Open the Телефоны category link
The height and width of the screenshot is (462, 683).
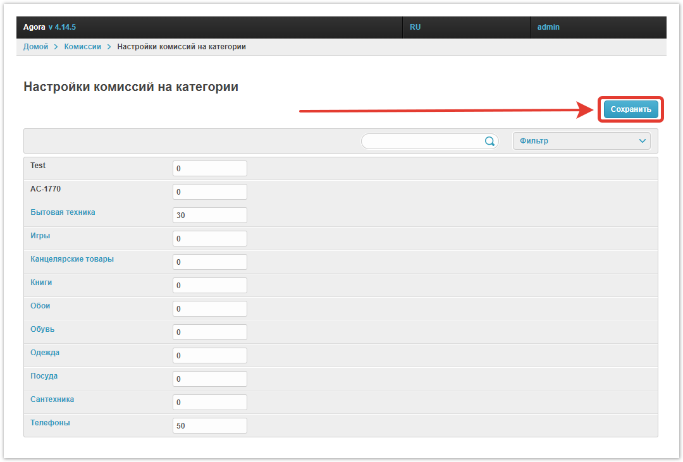tap(50, 423)
